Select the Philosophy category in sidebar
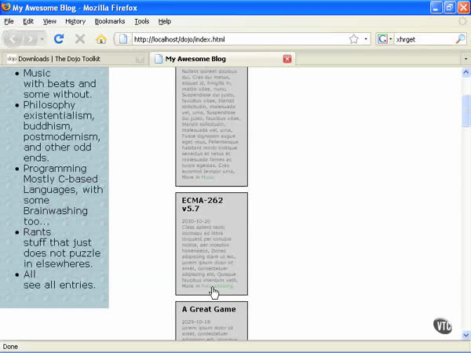The height and width of the screenshot is (353, 471). (49, 105)
